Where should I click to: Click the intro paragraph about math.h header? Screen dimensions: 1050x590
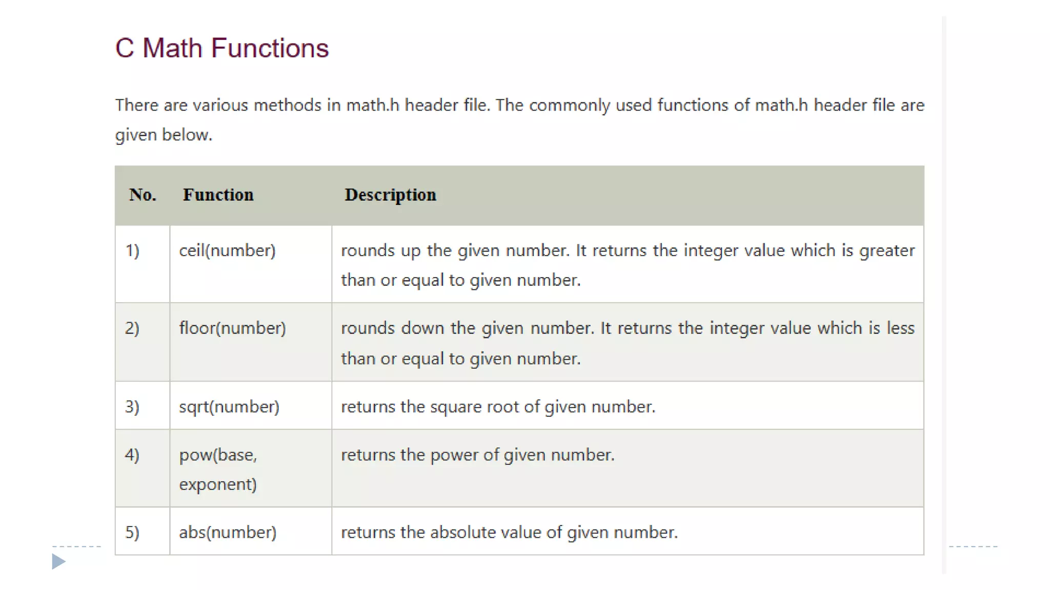[520, 120]
